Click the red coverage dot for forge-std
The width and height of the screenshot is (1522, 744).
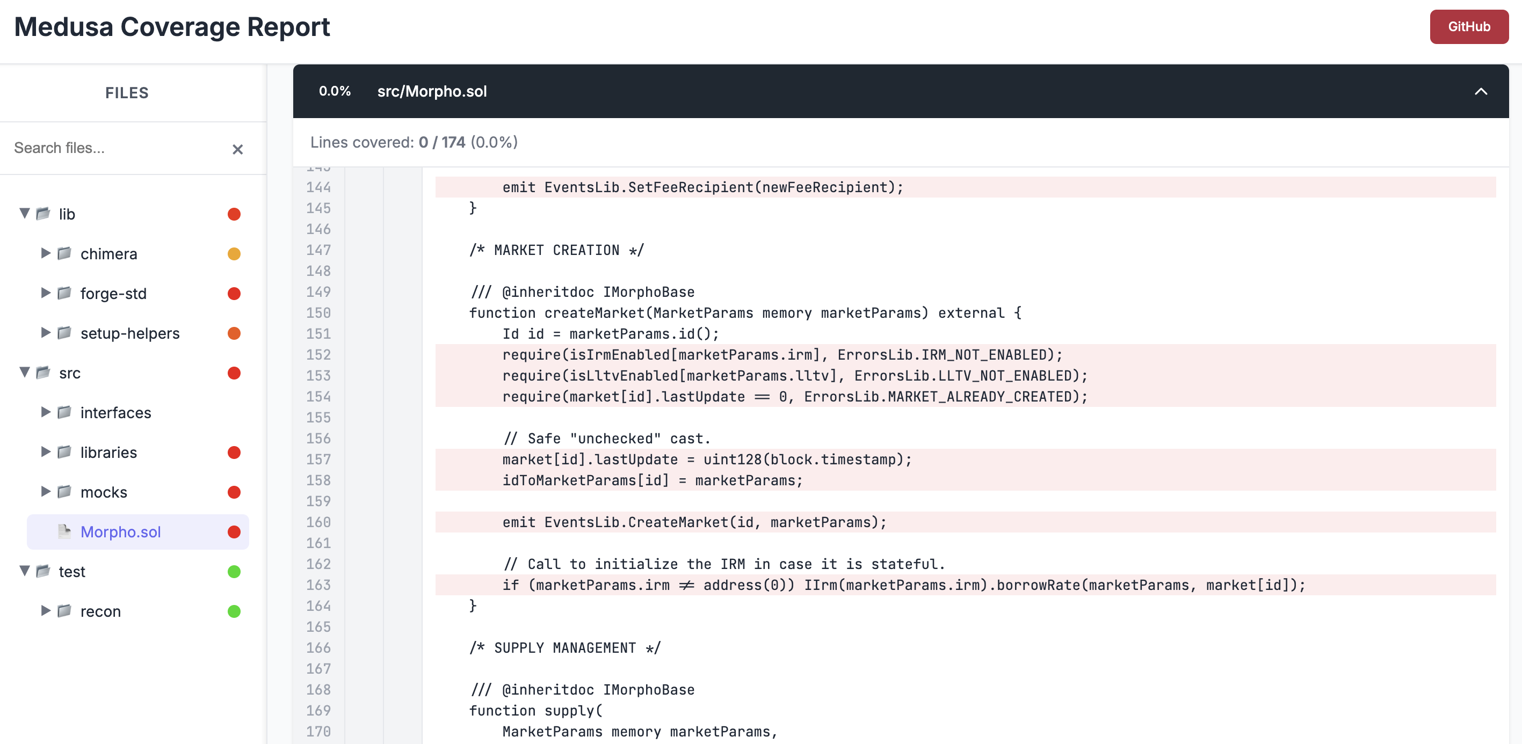234,294
